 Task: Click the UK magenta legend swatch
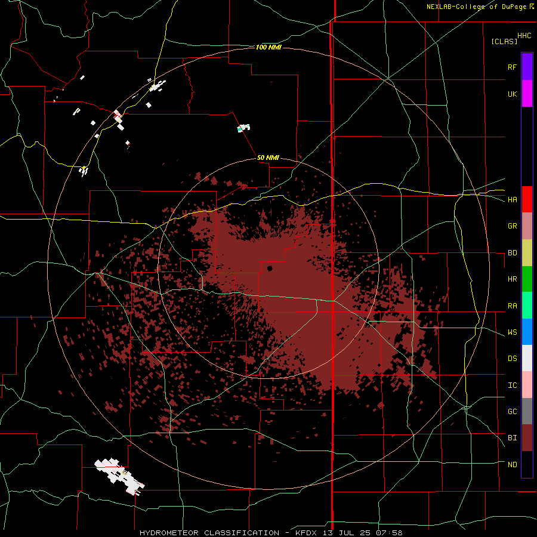tap(527, 93)
